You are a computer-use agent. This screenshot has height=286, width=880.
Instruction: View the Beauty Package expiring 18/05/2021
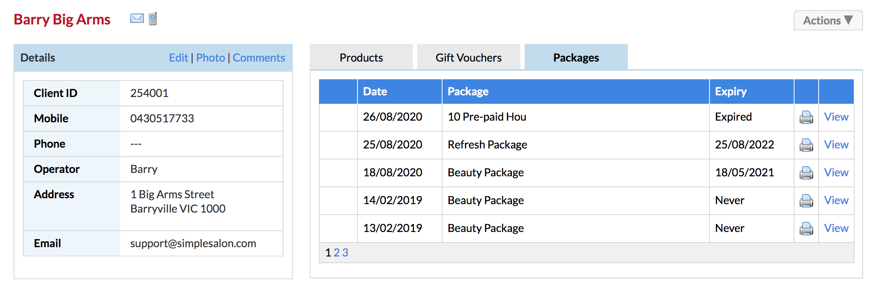836,173
